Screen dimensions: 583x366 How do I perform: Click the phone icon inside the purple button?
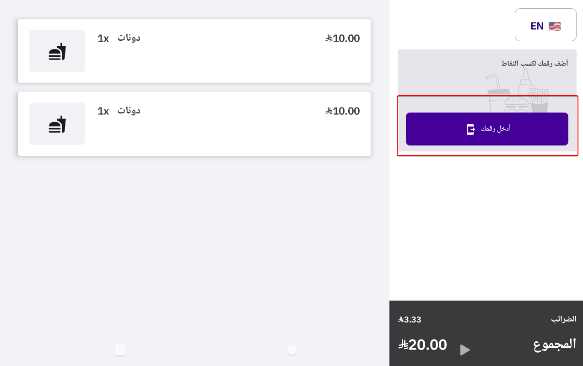(x=470, y=129)
